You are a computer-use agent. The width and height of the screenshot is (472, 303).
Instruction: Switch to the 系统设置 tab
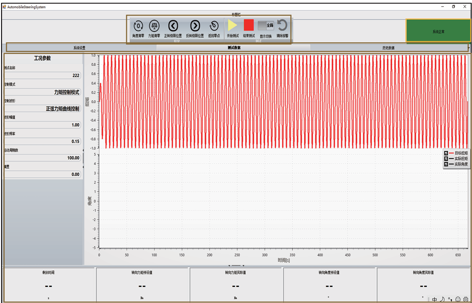coord(79,48)
